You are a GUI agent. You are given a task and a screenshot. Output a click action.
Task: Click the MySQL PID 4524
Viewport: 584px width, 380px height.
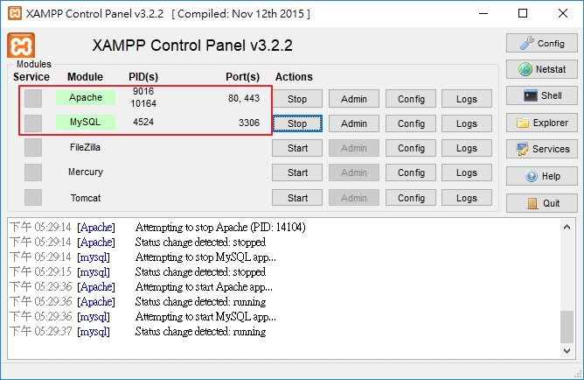click(143, 122)
